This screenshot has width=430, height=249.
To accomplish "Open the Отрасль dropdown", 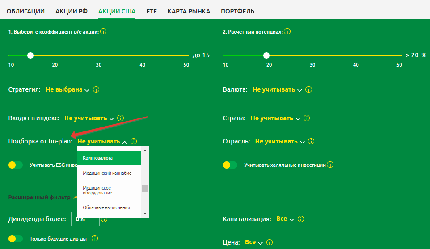I will 280,142.
